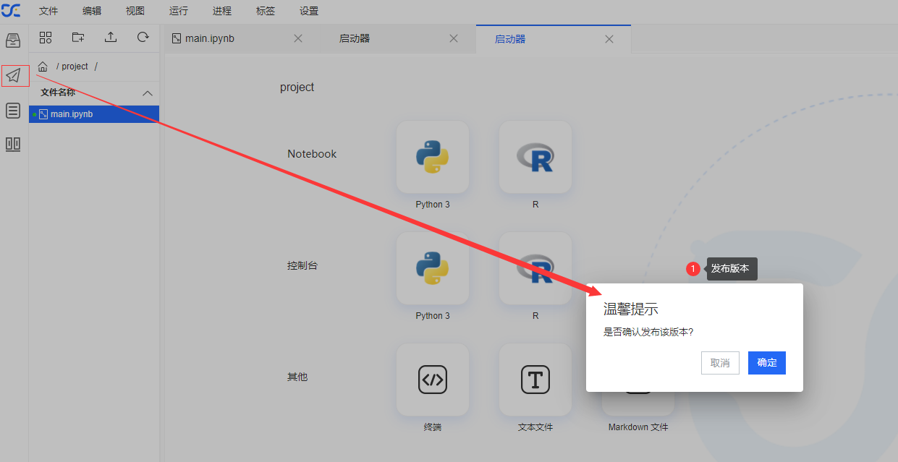Image resolution: width=898 pixels, height=462 pixels.
Task: Click 确定 to confirm publishing
Action: (767, 363)
